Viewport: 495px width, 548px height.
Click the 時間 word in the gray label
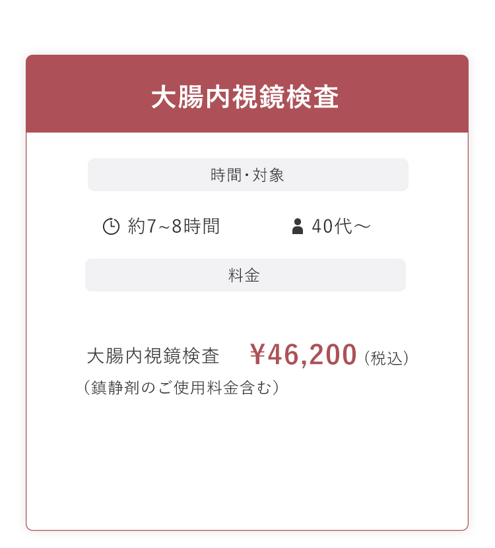pyautogui.click(x=226, y=175)
